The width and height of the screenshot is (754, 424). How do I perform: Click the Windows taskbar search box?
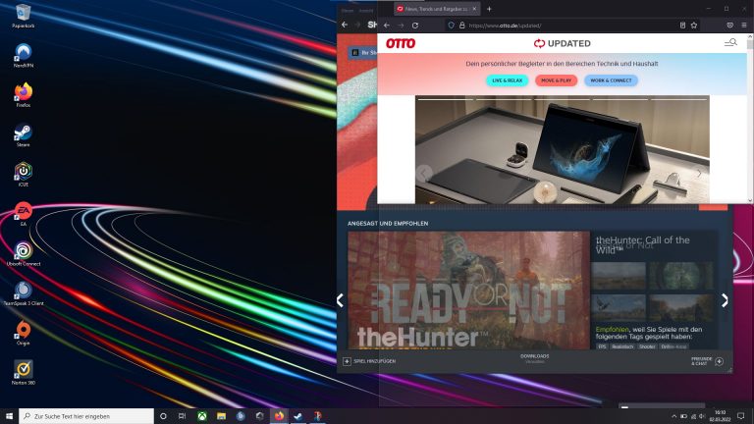(86, 415)
